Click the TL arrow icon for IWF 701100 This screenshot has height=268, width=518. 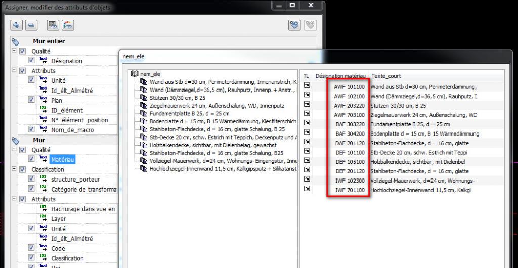[x=307, y=189]
